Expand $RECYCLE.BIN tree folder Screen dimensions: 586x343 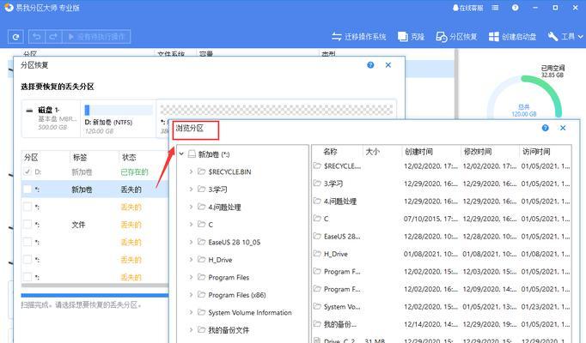click(191, 171)
